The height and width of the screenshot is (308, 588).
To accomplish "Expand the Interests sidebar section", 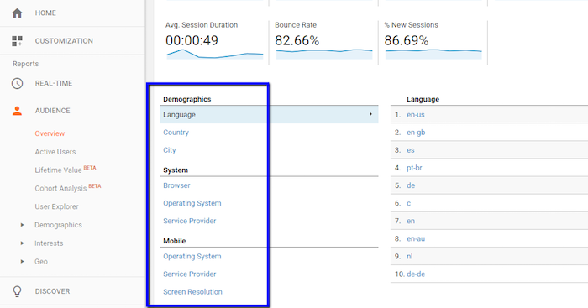I will (49, 243).
